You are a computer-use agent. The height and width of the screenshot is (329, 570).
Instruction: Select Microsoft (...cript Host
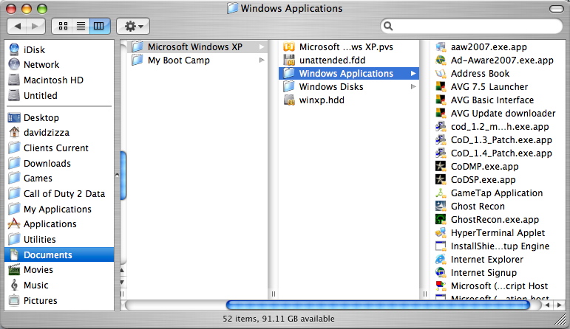[x=498, y=285]
